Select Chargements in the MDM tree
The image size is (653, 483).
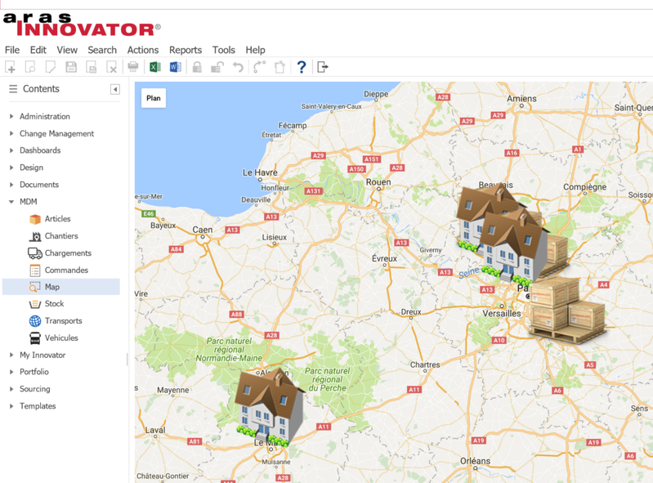point(67,253)
